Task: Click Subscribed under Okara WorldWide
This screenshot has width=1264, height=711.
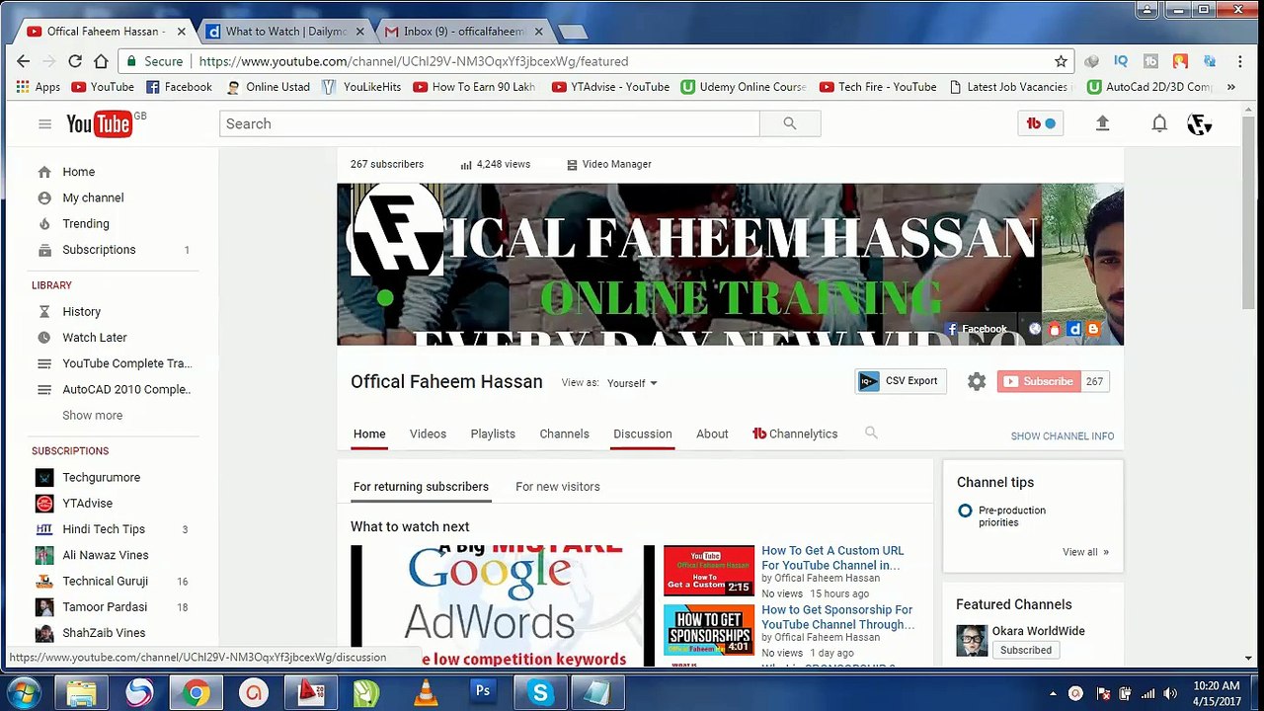Action: click(x=1026, y=650)
